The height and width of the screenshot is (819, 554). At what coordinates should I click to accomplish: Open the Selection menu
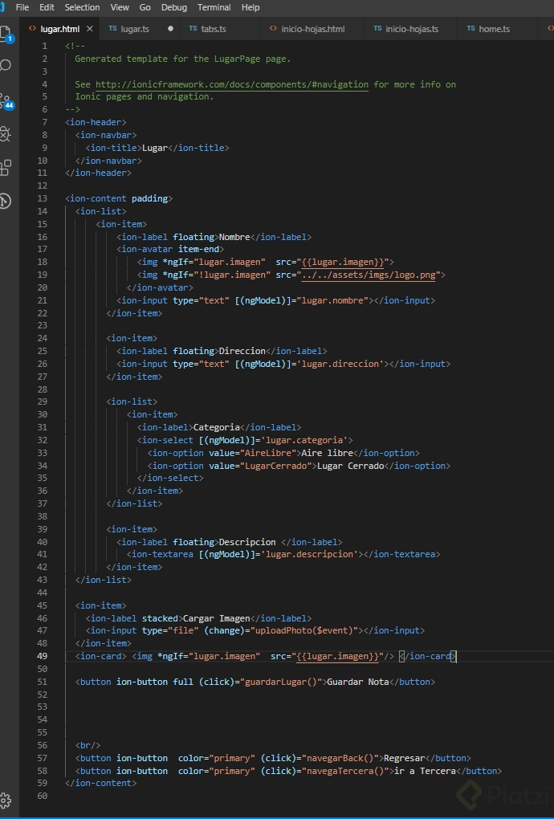point(82,7)
